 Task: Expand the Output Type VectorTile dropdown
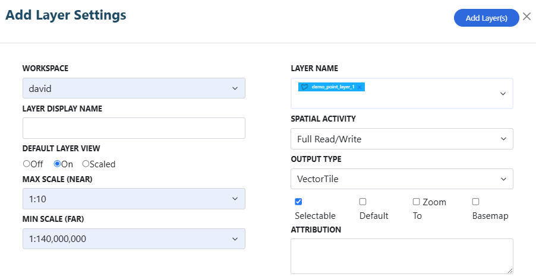[402, 179]
